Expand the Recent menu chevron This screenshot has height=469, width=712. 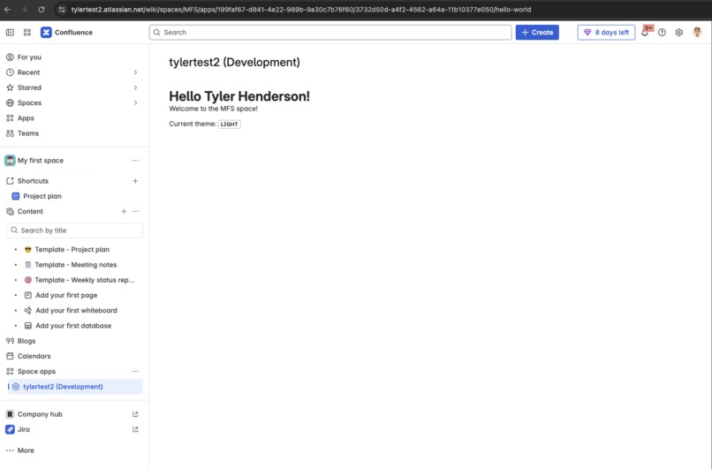[135, 72]
